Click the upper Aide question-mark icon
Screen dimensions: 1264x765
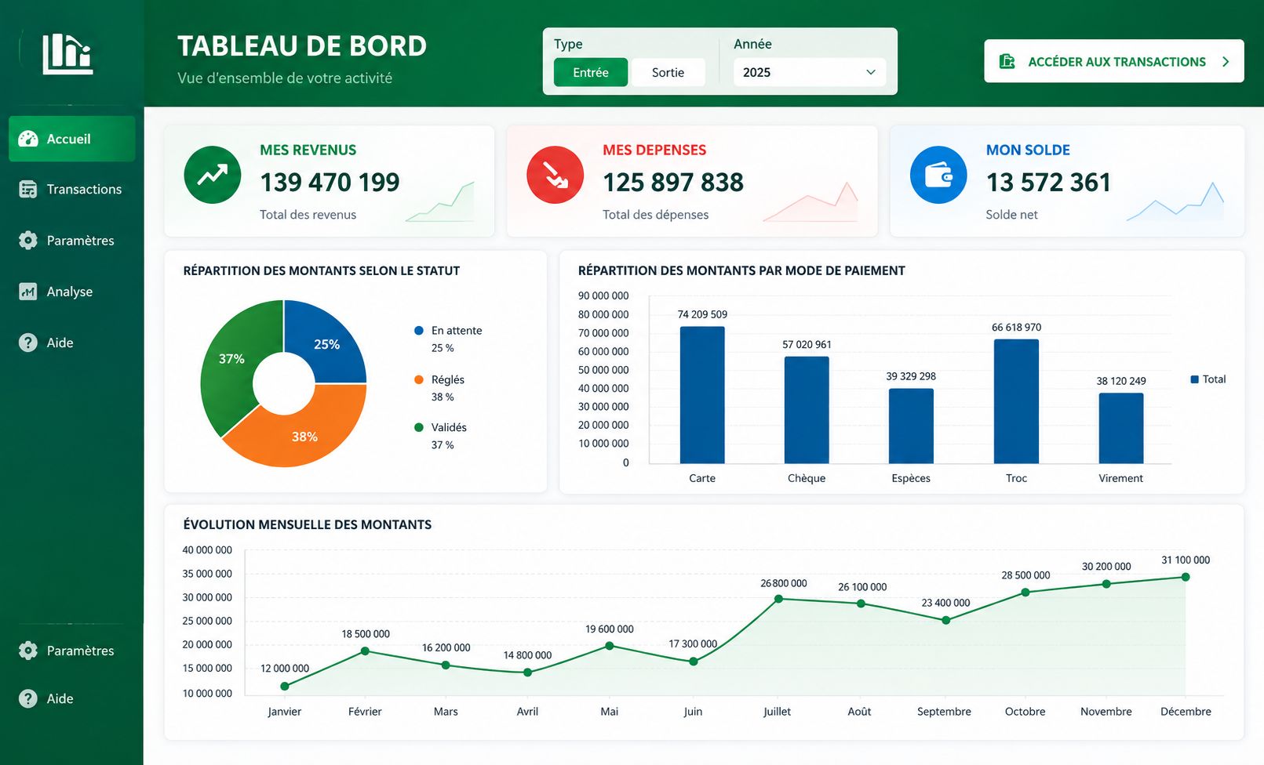pyautogui.click(x=28, y=343)
